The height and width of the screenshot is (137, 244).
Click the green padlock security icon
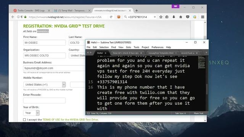(25, 17)
